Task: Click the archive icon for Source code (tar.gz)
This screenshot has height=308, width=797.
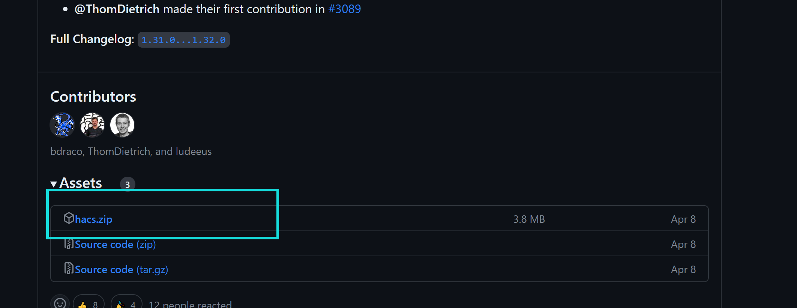Action: (69, 269)
